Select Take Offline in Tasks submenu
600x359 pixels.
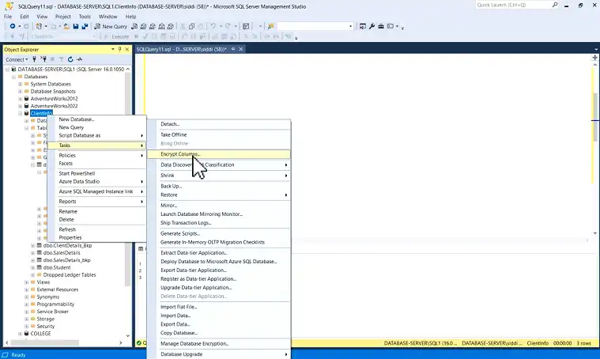218,134
